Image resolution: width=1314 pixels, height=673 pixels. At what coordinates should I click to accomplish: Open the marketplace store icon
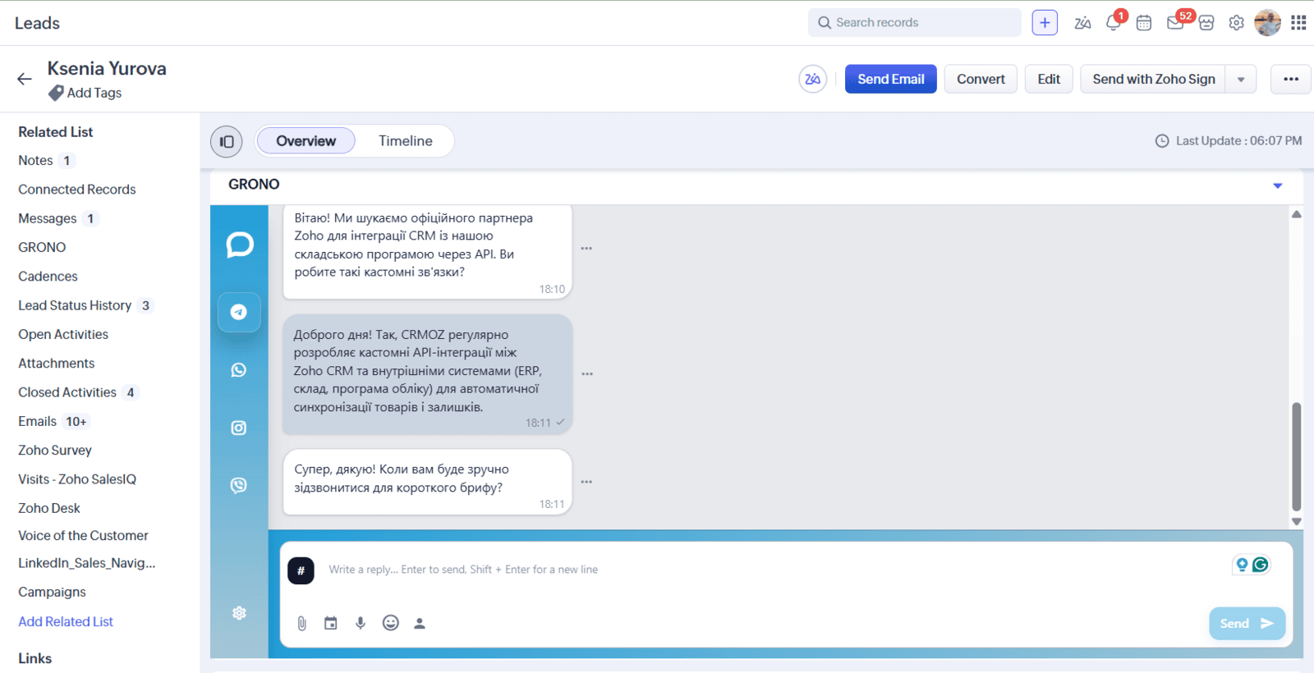[1206, 23]
